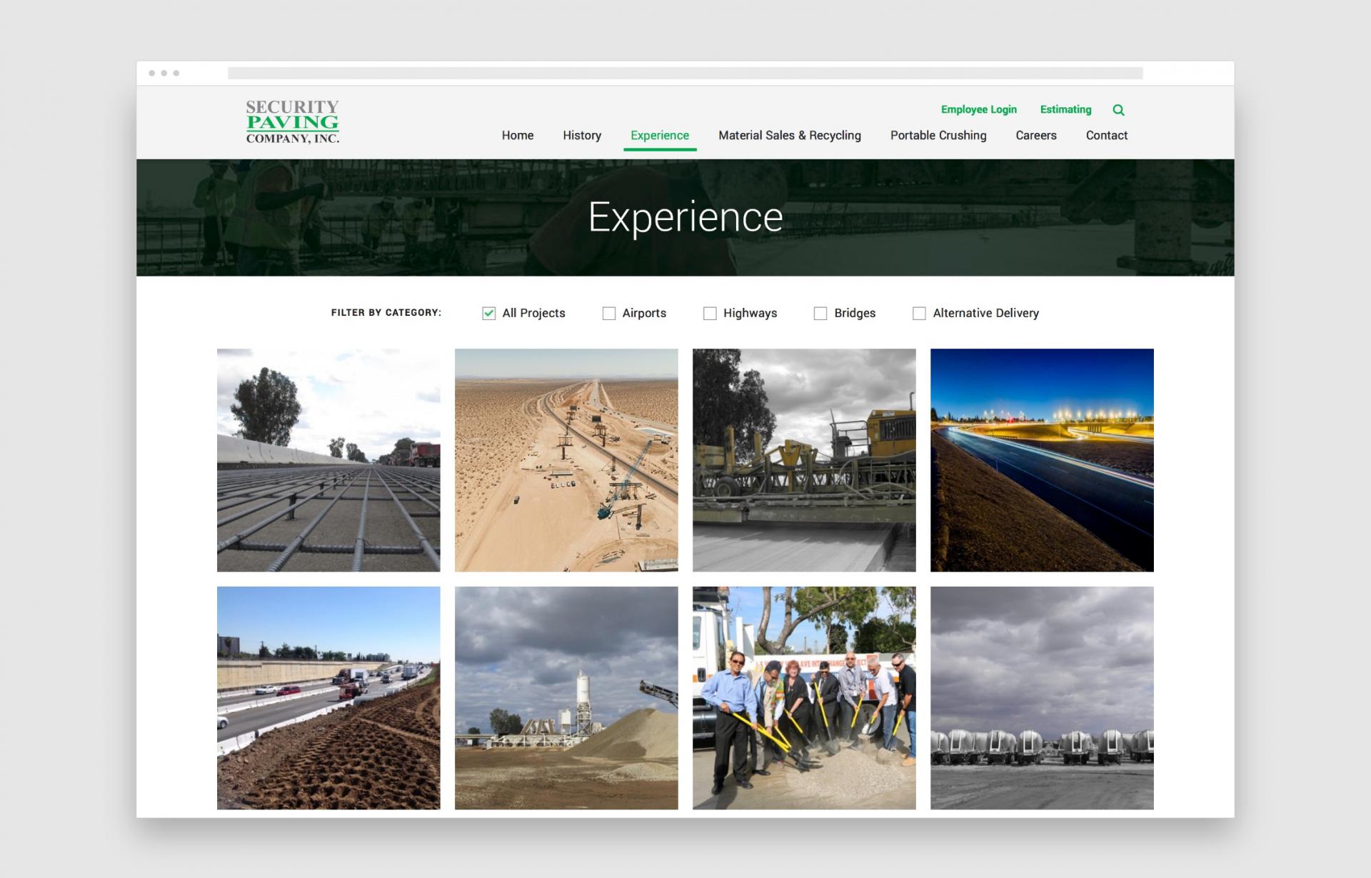1371x878 pixels.
Task: Navigate to Material Sales & Recycling
Action: [789, 135]
